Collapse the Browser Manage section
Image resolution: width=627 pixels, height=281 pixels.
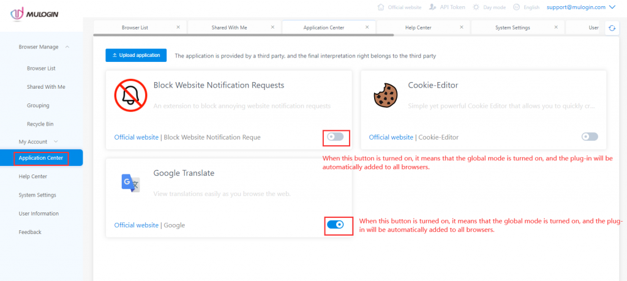[x=44, y=47]
